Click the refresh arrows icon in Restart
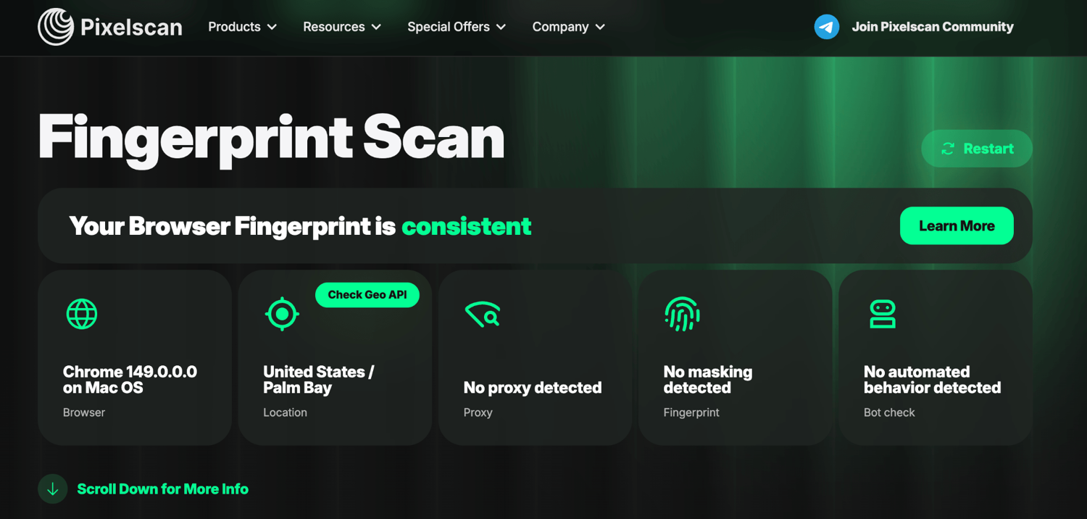The height and width of the screenshot is (519, 1087). [x=948, y=149]
